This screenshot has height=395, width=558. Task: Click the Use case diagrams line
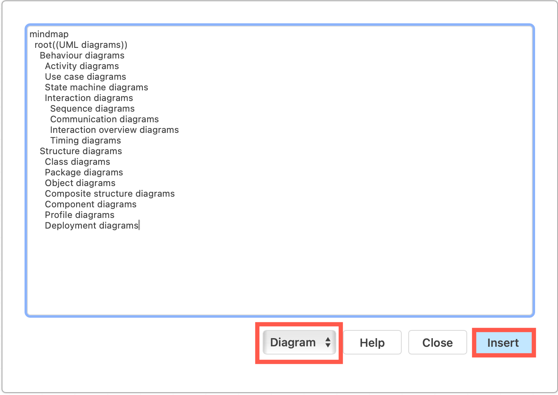click(x=85, y=76)
